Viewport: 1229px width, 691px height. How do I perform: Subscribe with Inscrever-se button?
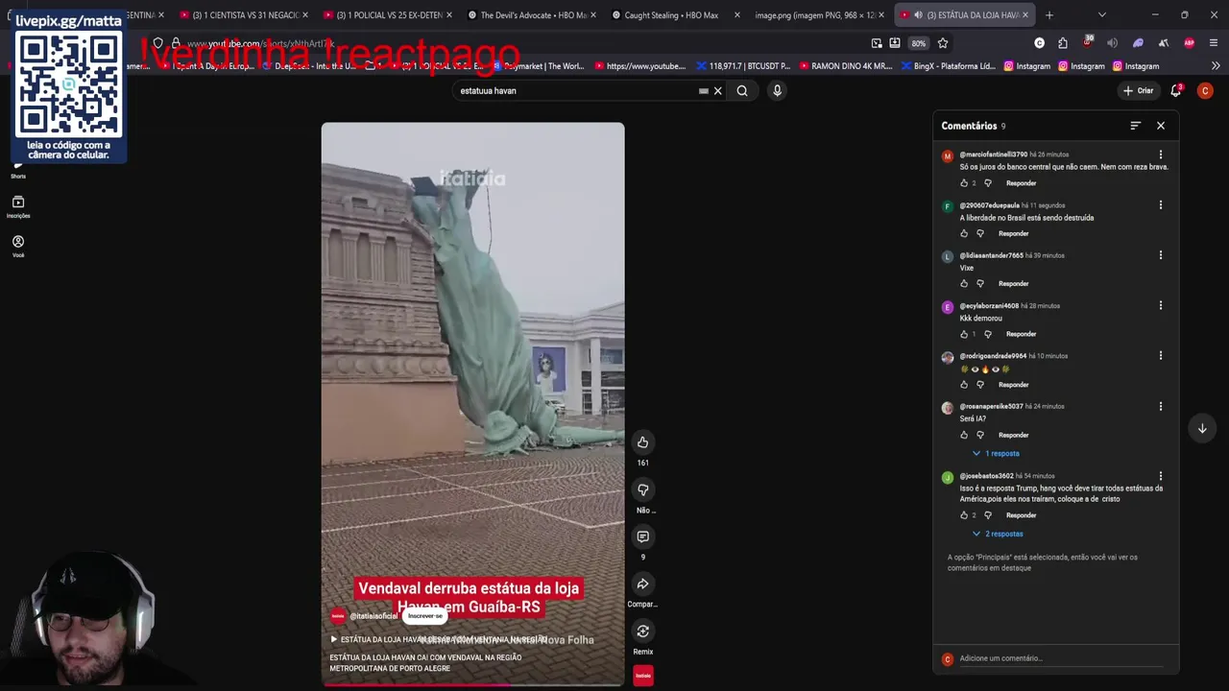coord(425,616)
